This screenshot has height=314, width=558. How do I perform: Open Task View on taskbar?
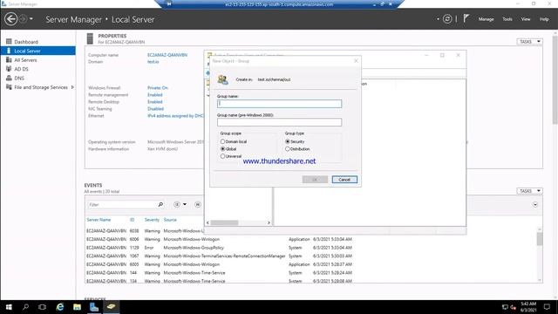pos(43,307)
